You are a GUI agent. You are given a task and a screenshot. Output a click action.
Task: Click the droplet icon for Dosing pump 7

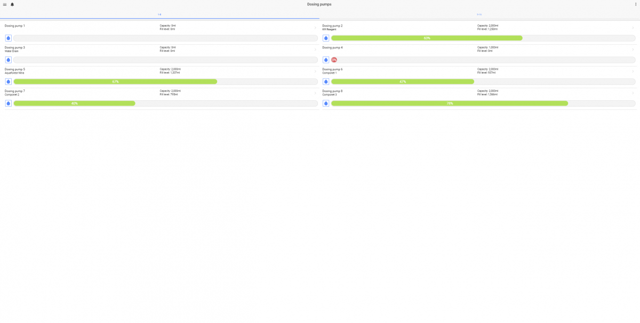8,103
